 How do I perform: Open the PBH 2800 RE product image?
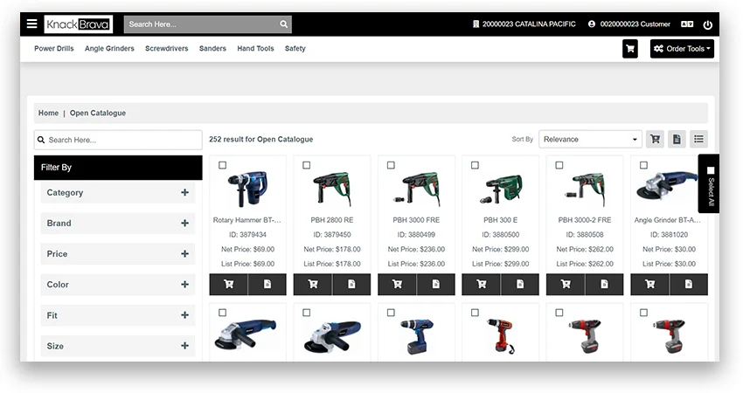332,189
